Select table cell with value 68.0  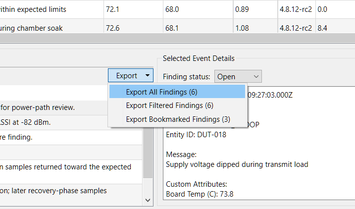198,9
